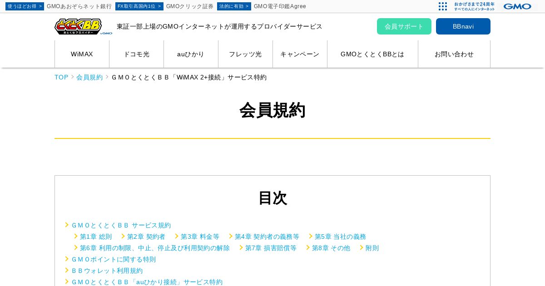Select フレッツ光 menu item
This screenshot has width=545, height=286.
coord(245,54)
